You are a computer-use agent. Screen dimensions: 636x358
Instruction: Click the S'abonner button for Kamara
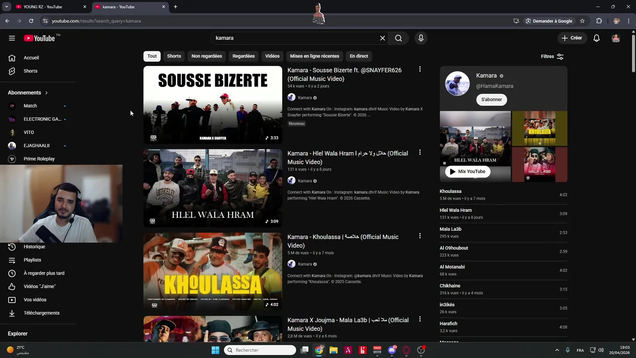(491, 99)
